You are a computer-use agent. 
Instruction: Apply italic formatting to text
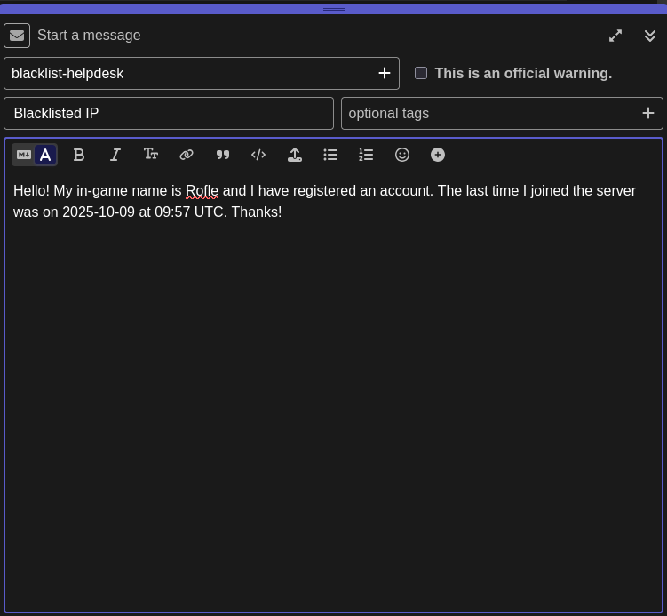click(x=115, y=155)
